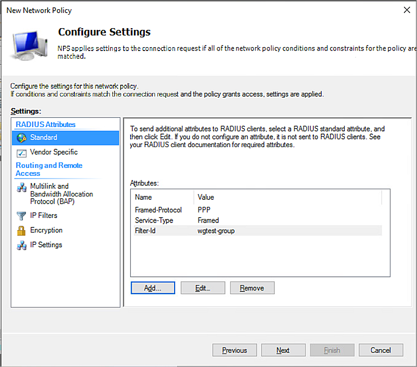Click the Encryption padlock icon

click(x=22, y=231)
